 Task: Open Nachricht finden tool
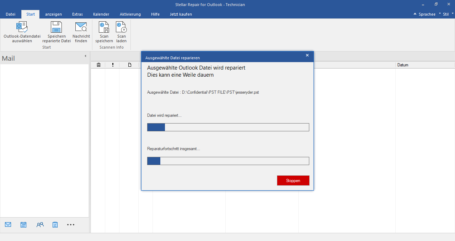pos(81,32)
